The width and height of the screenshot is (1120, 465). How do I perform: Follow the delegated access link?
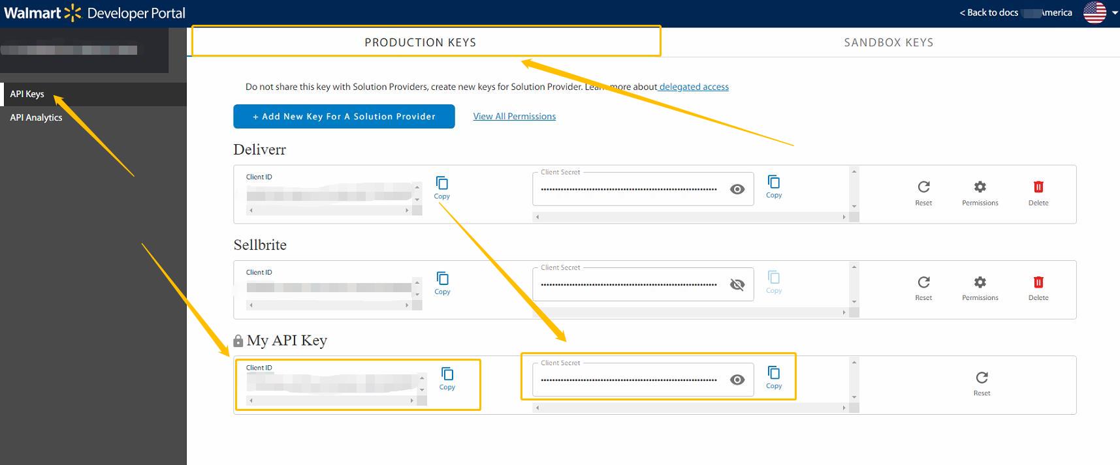(694, 87)
